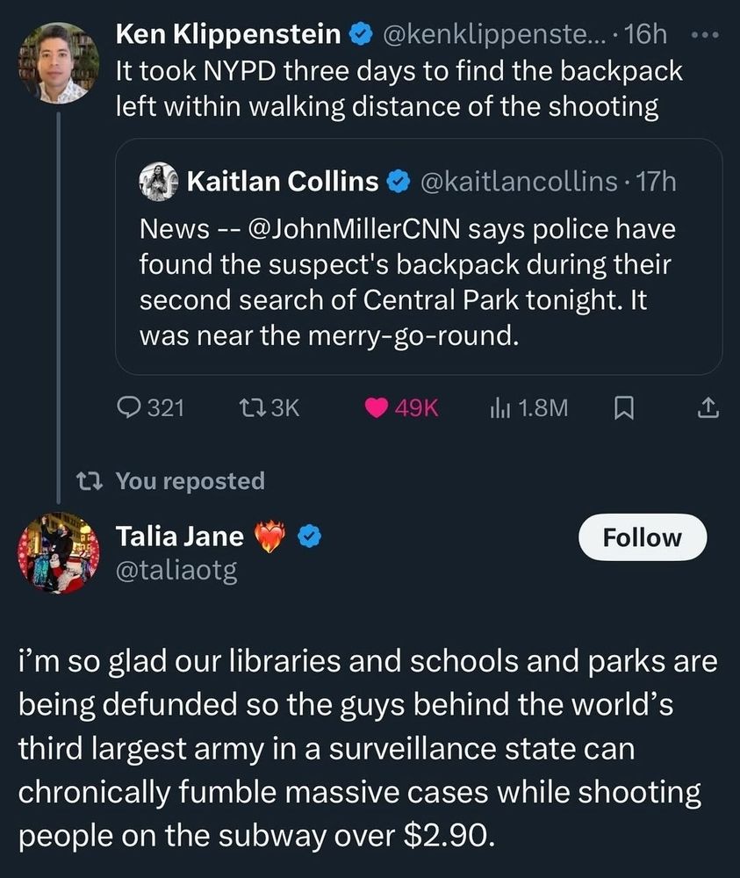740x878 pixels.
Task: Click Kaitlan Collins' verified checkmark
Action: coord(399,182)
